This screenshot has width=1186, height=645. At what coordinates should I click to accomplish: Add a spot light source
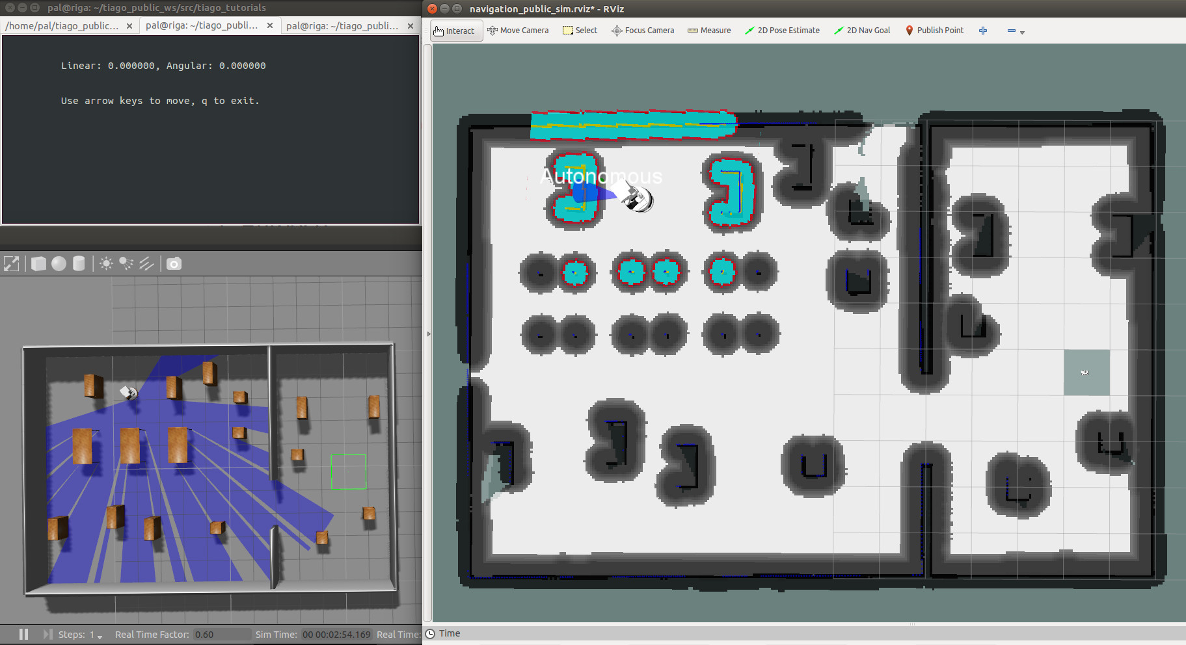(x=126, y=263)
